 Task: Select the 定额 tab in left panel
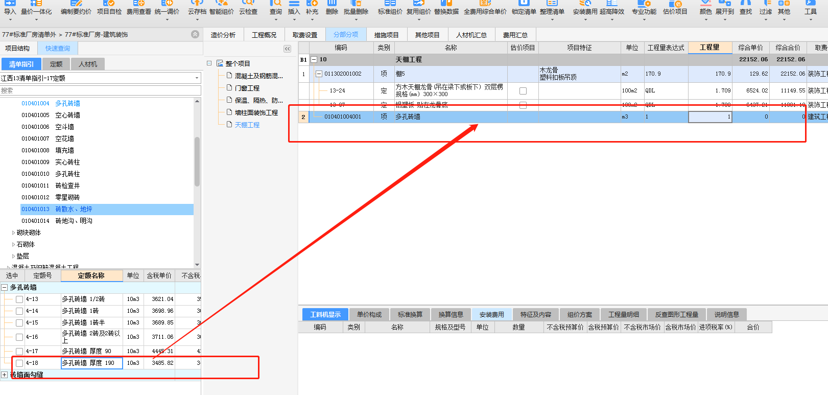(57, 64)
